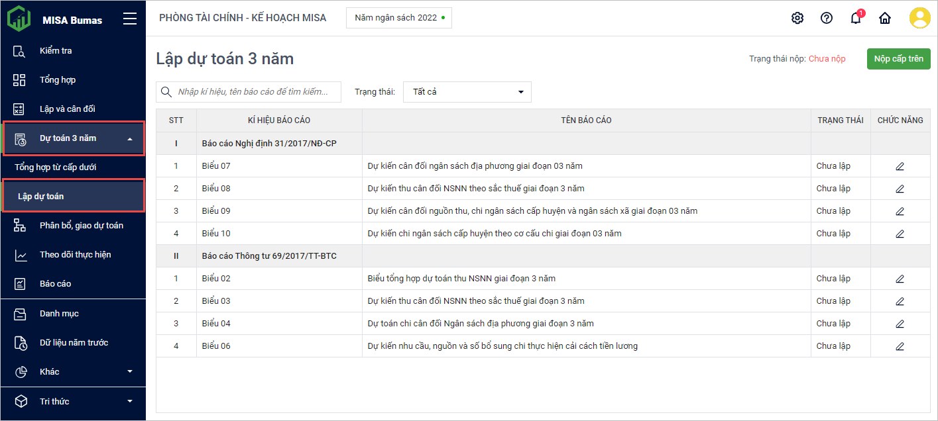Toggle the hamburger menu to collapse sidebar
This screenshot has height=421, width=938.
130,19
